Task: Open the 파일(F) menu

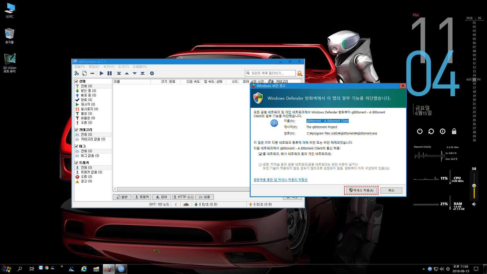Action: point(79,66)
